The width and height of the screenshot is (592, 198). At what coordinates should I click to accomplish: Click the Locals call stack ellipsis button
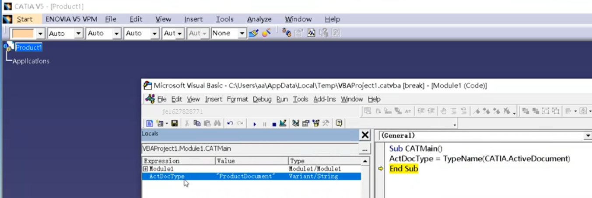[364, 149]
